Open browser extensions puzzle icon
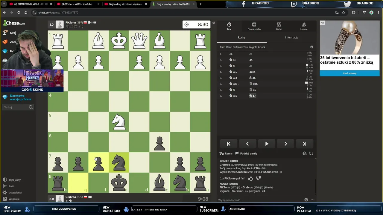This screenshot has height=215, width=383. point(354,13)
